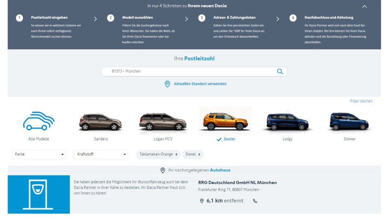Click the pin icon next to 6,1 km entfernt
The height and width of the screenshot is (219, 389).
click(202, 201)
